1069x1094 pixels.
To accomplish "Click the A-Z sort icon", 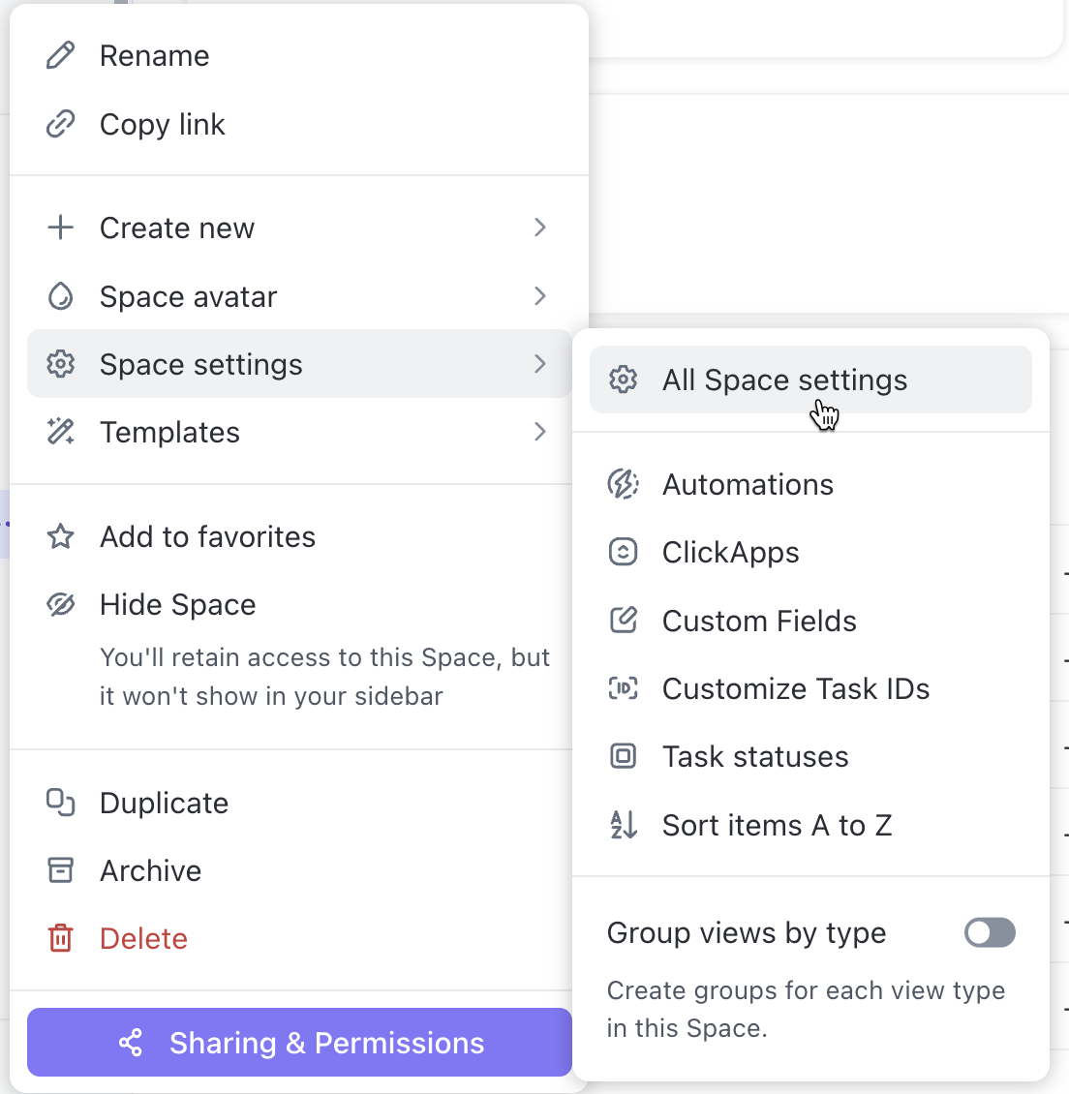I will [624, 825].
